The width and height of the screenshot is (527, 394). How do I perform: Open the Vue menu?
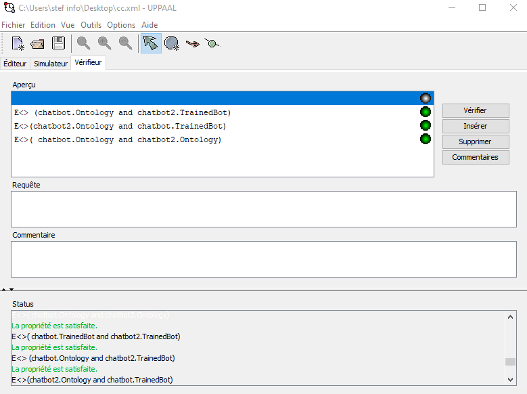(x=68, y=25)
